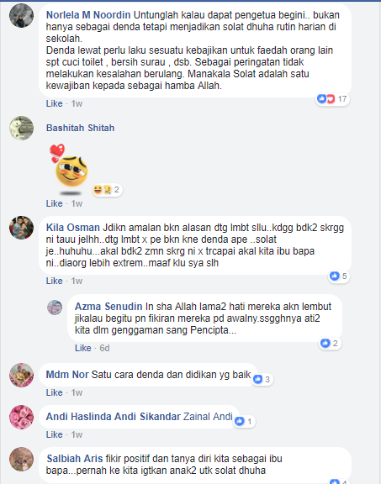Open reactions on Norlela M Noordin's comment
This screenshot has height=484, width=381.
click(x=332, y=99)
